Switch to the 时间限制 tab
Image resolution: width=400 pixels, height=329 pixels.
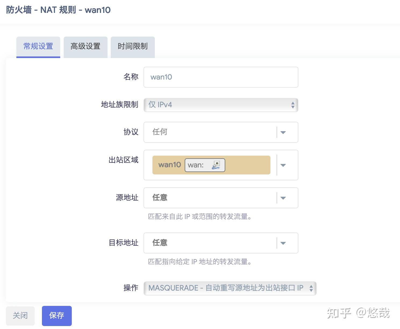click(x=132, y=46)
